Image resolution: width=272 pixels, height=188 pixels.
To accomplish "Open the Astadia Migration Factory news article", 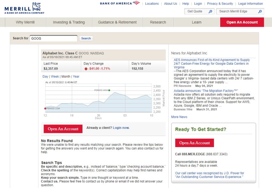I will tap(206, 91).
